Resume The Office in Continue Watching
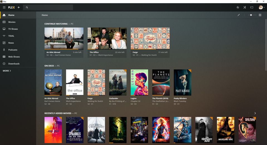The height and width of the screenshot is (145, 267). click(107, 38)
